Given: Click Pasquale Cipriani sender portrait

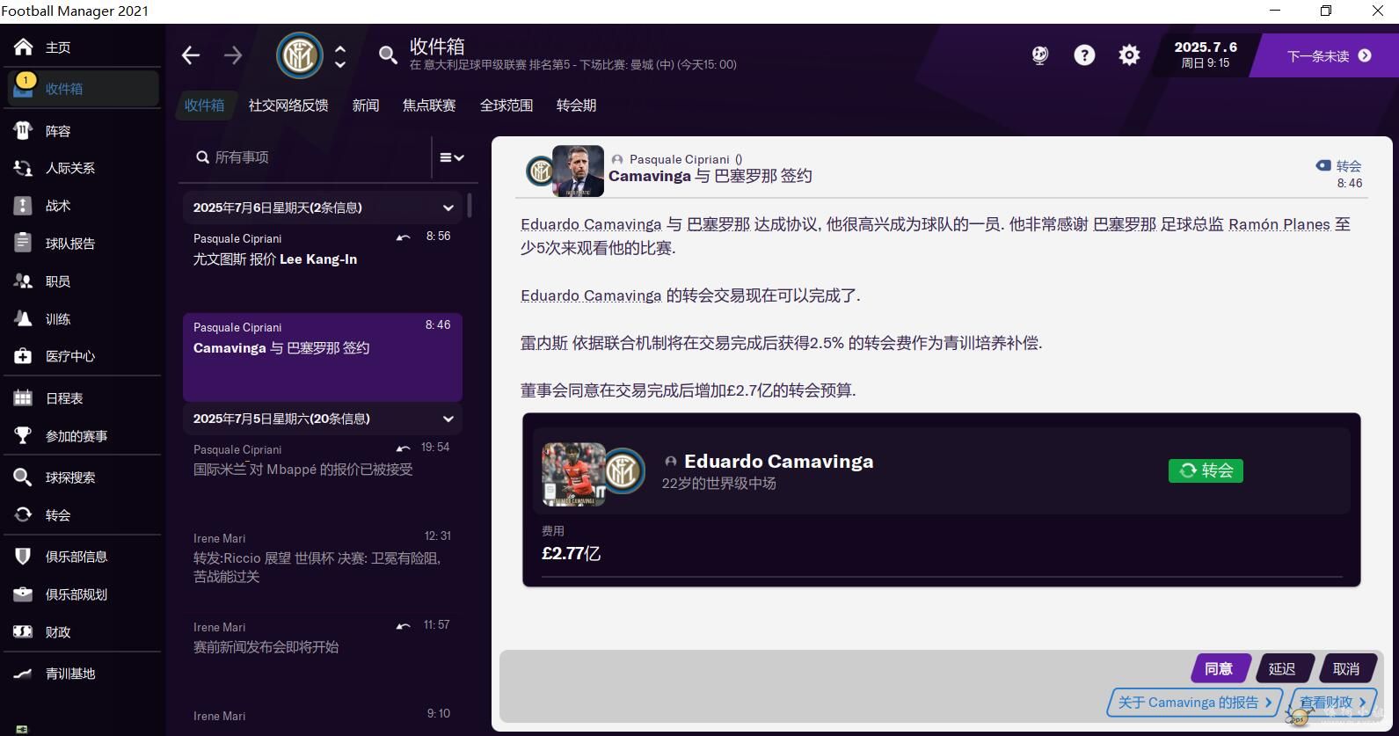Looking at the screenshot, I should 578,171.
